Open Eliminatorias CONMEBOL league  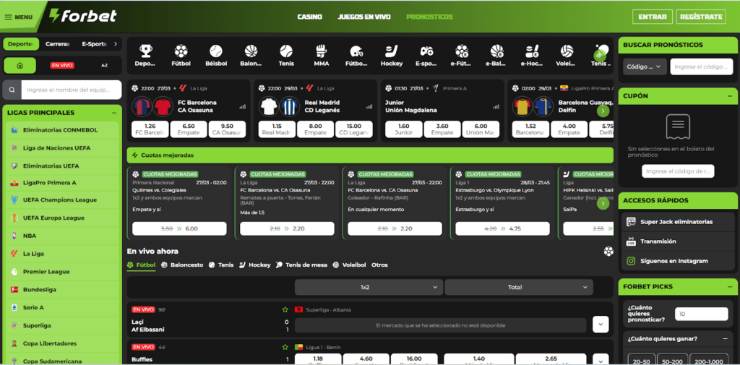tap(64, 130)
